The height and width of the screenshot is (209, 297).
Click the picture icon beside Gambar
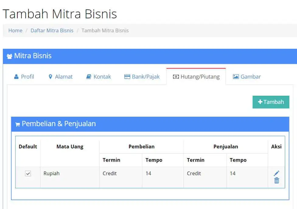[236, 76]
